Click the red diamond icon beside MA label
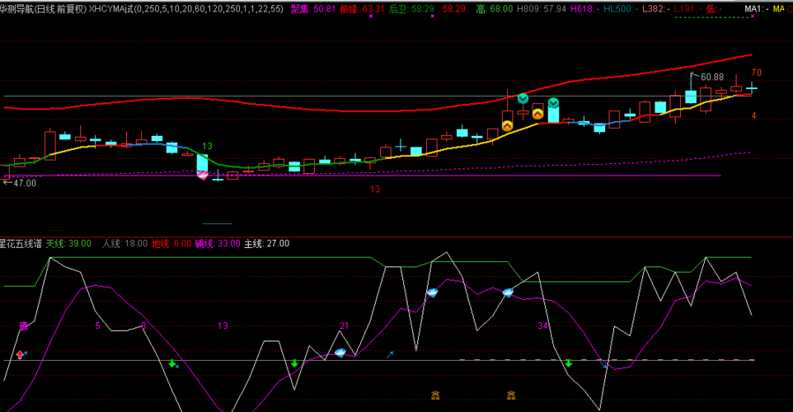The height and width of the screenshot is (412, 793). pos(790,8)
